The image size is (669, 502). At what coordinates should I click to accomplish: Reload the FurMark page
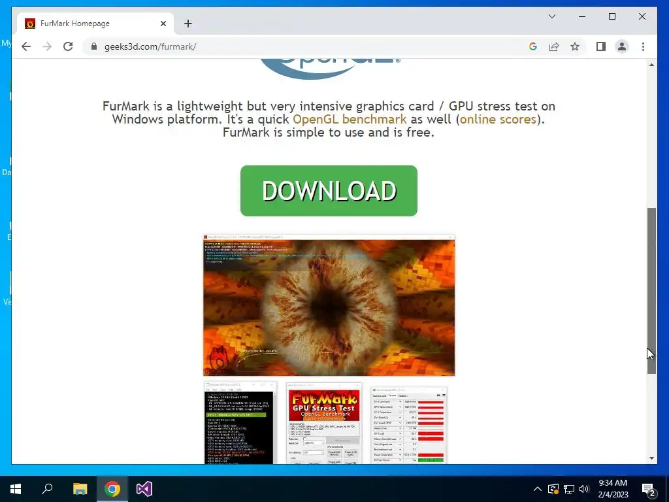(x=68, y=46)
